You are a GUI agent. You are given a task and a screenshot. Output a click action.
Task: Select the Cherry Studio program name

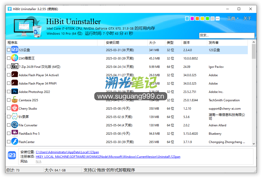[x=28, y=109]
